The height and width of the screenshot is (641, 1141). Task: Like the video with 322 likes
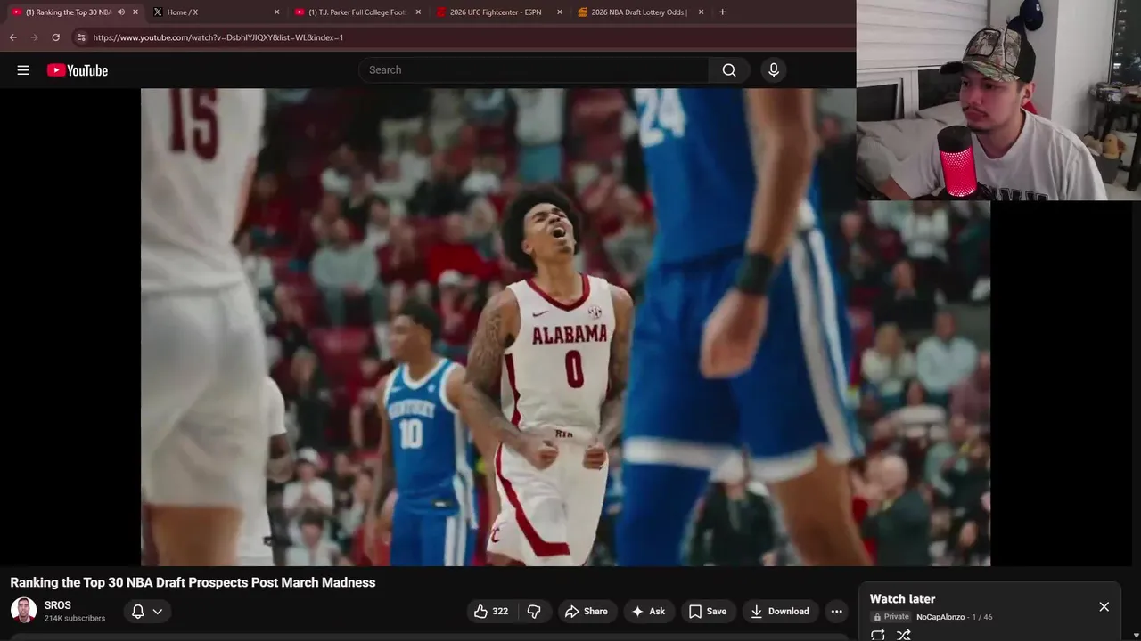tap(491, 611)
